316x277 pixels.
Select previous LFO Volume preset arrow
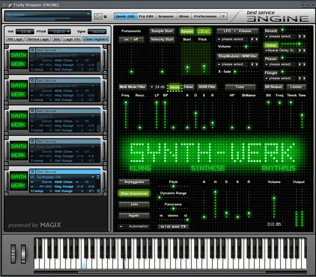[x=252, y=39]
